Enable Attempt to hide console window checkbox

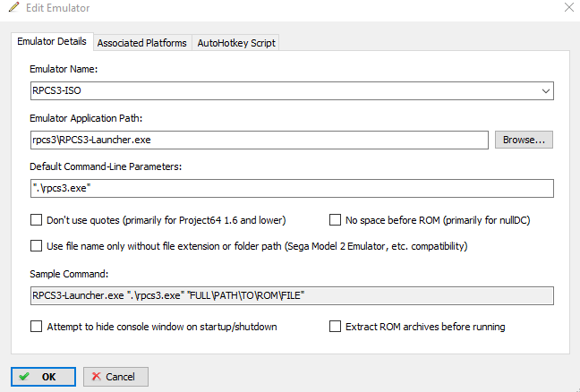[36, 327]
